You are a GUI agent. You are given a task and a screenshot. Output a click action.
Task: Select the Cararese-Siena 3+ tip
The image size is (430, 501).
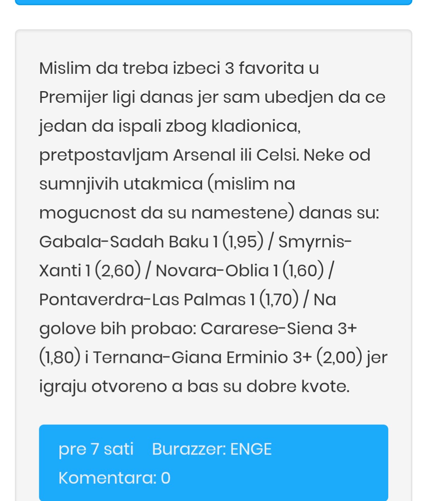coord(198,343)
